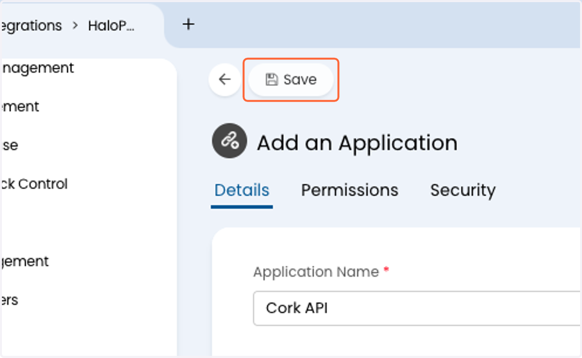
Task: Select the Security tab
Action: click(463, 190)
